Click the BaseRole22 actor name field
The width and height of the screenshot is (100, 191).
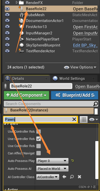point(41,86)
